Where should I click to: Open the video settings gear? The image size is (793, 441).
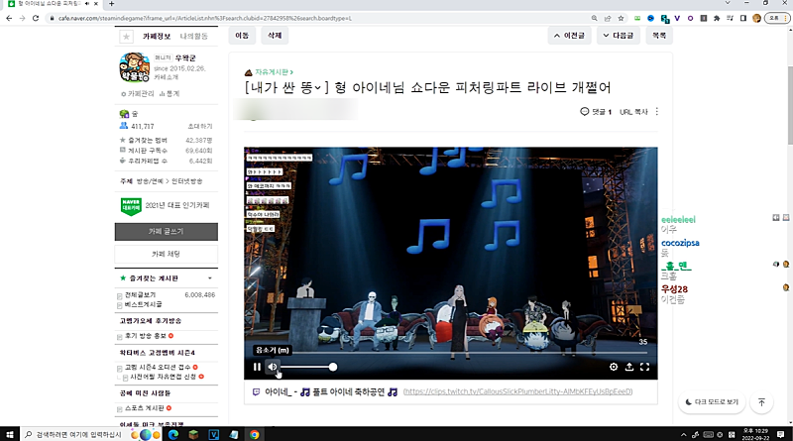(x=614, y=367)
